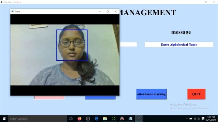
Task: Click the red QUIT button
Action: point(196,94)
